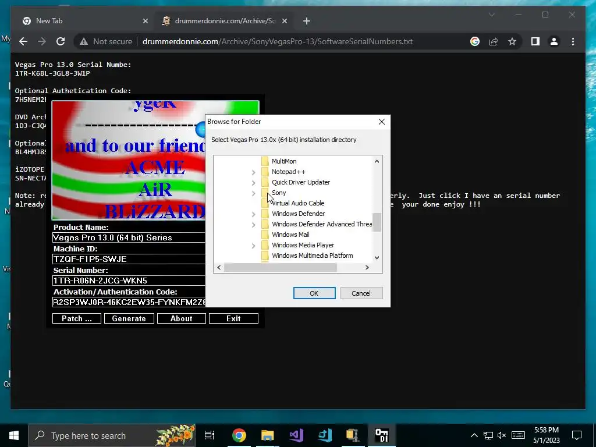Open About in the keygen window
Screen dimensions: 596x447
(x=182, y=318)
